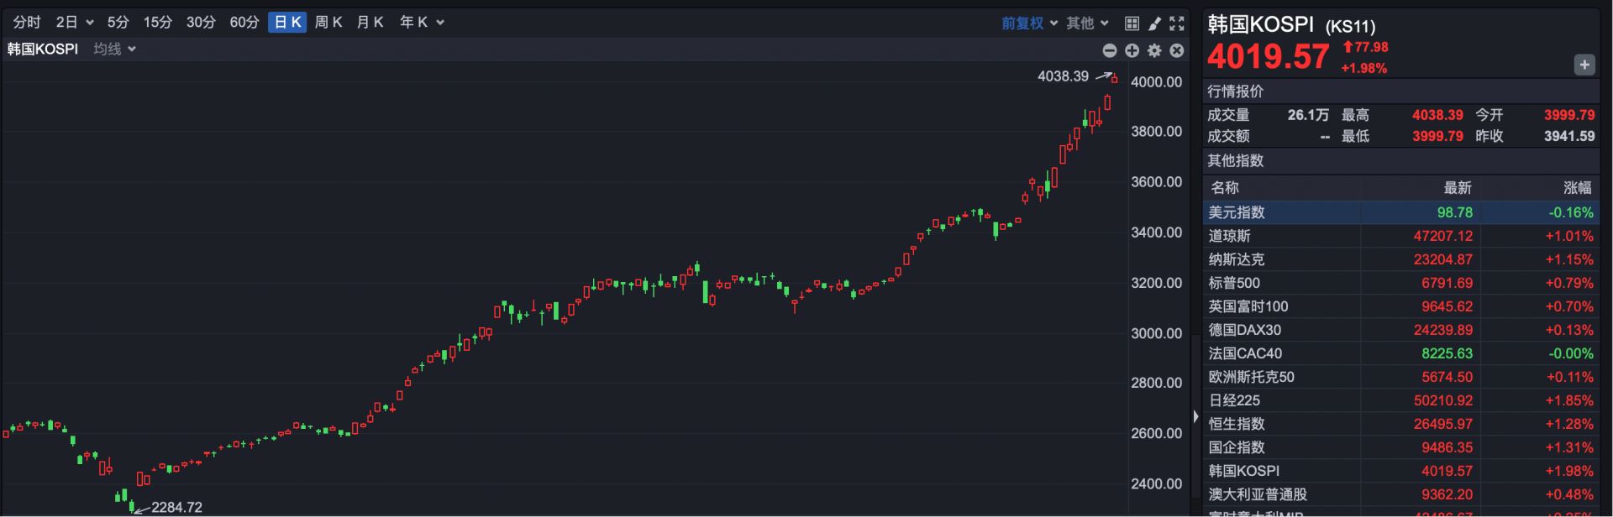This screenshot has width=1613, height=517.
Task: Add KOSPI to watchlist with plus button
Action: coord(1584,65)
